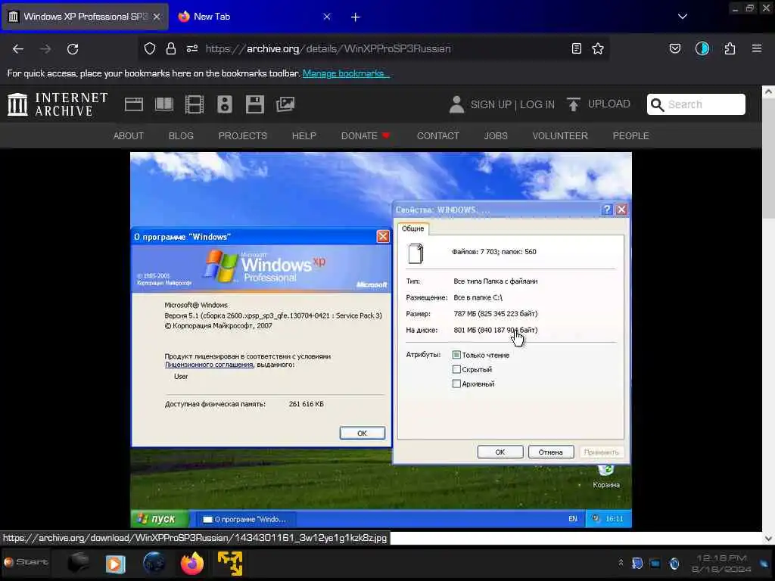Click the Internet Archive logo
The height and width of the screenshot is (581, 775).
[x=58, y=104]
